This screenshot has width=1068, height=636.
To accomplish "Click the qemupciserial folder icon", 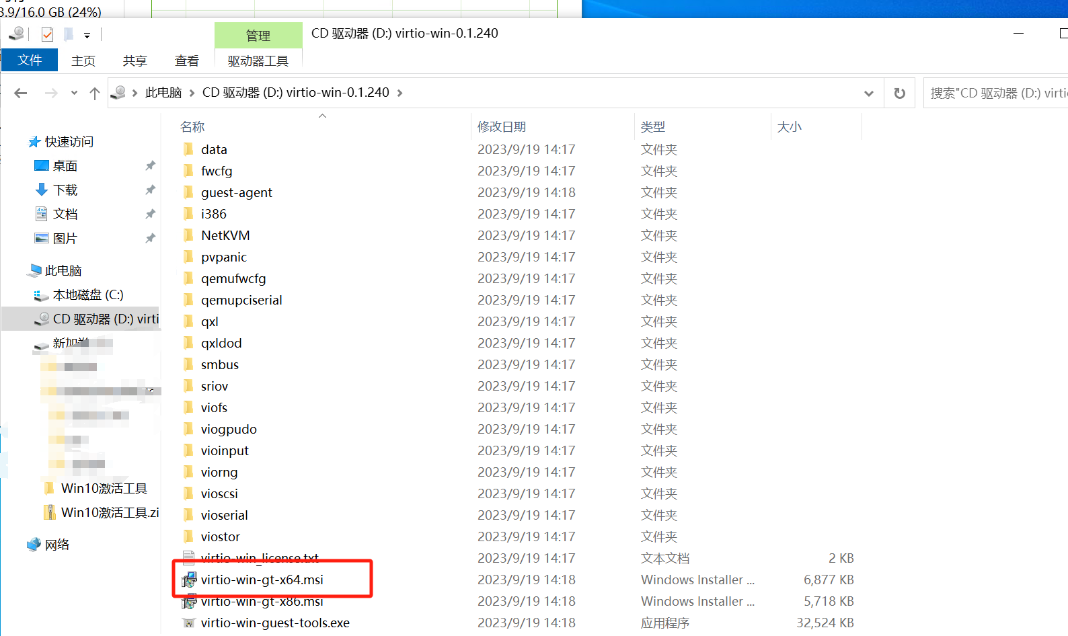I will tap(188, 300).
